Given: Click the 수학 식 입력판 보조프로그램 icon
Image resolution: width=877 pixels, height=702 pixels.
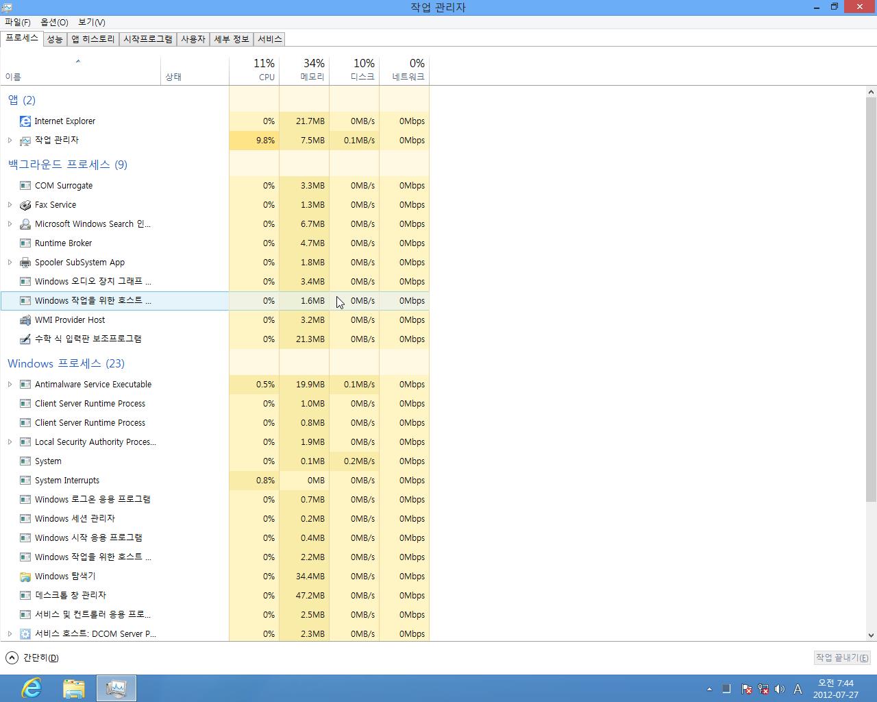Looking at the screenshot, I should [25, 339].
